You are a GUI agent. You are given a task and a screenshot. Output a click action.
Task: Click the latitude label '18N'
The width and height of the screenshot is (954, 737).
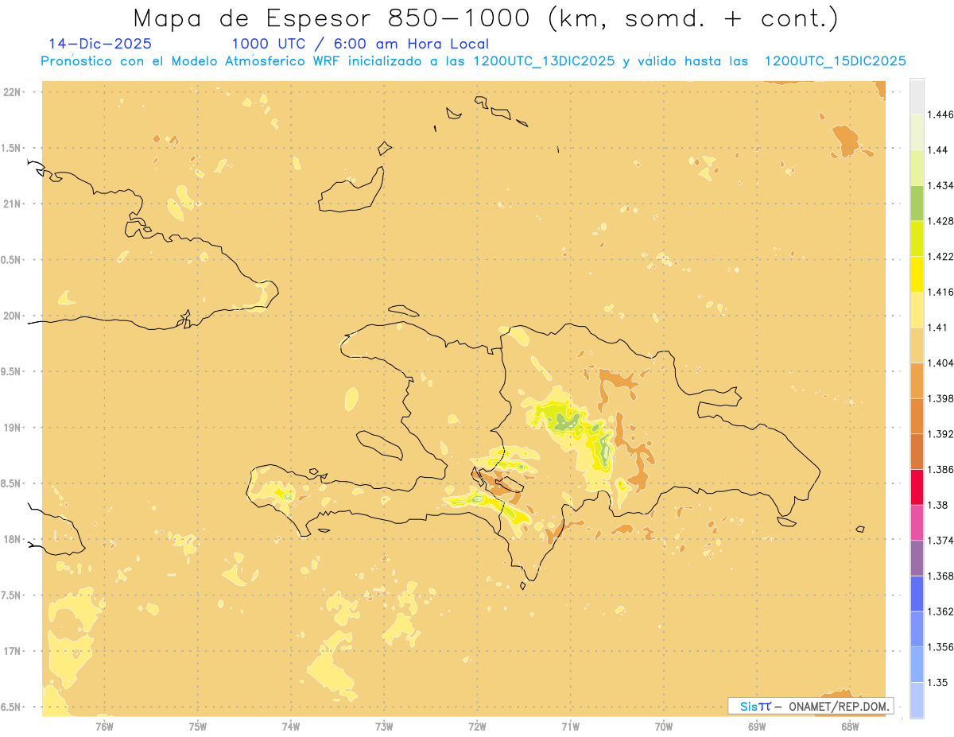12,540
